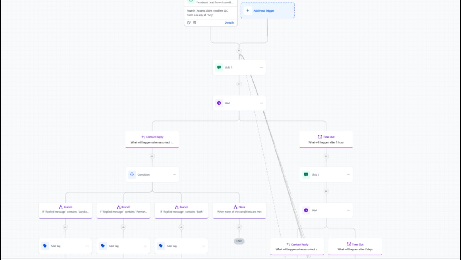Select the Contact Reply branch beside Time Out 2 days
Viewport: 461px width, 260px height.
(x=297, y=247)
